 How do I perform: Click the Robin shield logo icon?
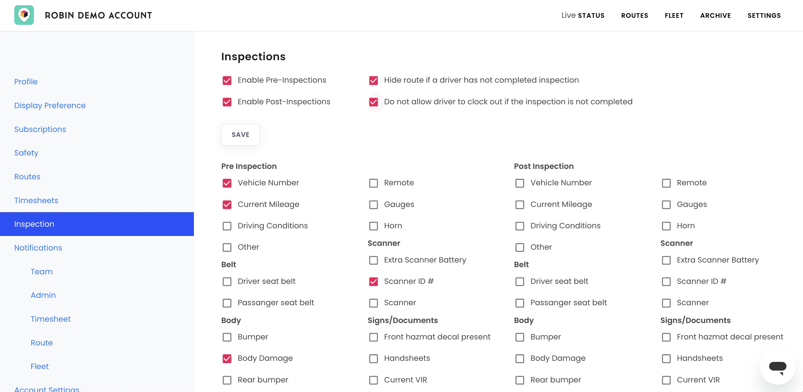tap(24, 15)
